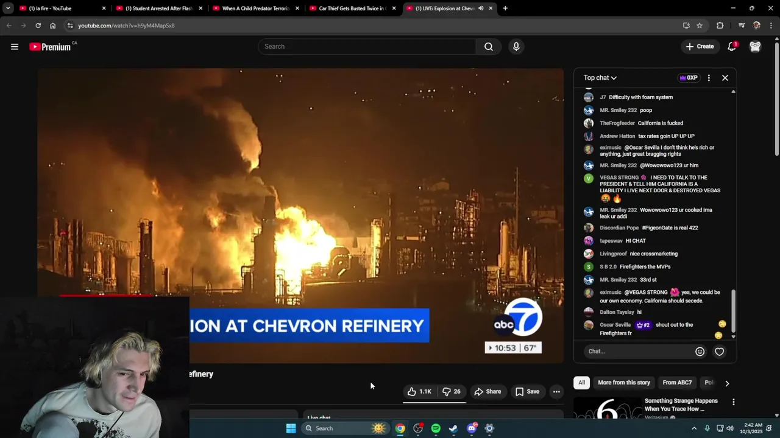The image size is (780, 438).
Task: Go back in browser history
Action: click(x=9, y=26)
